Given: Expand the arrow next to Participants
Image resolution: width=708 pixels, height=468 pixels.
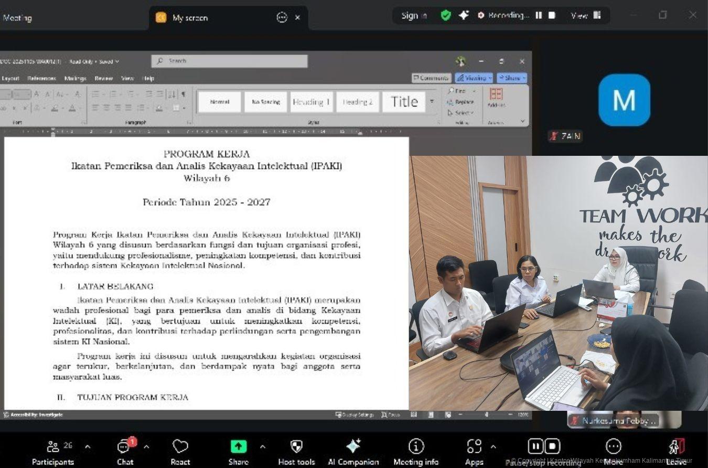Looking at the screenshot, I should point(88,447).
